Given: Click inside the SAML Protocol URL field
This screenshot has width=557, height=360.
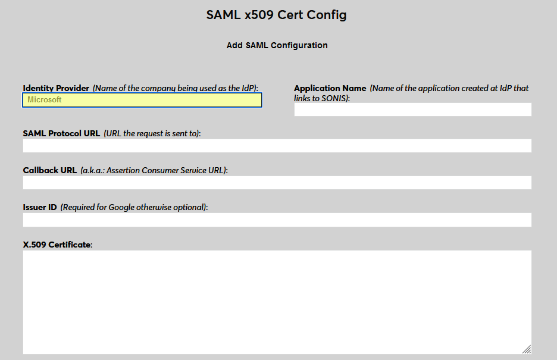Looking at the screenshot, I should [277, 146].
